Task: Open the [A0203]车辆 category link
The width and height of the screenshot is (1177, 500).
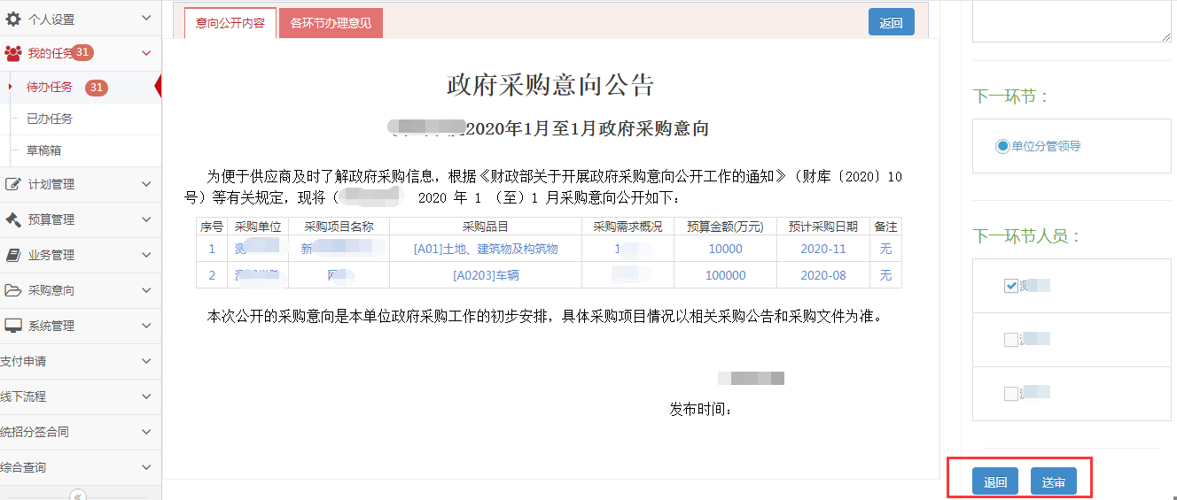Action: (486, 275)
